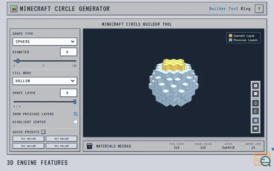Click the blue Previous Layers legend swatch
Image resolution: width=274 pixels, height=171 pixels.
231,40
